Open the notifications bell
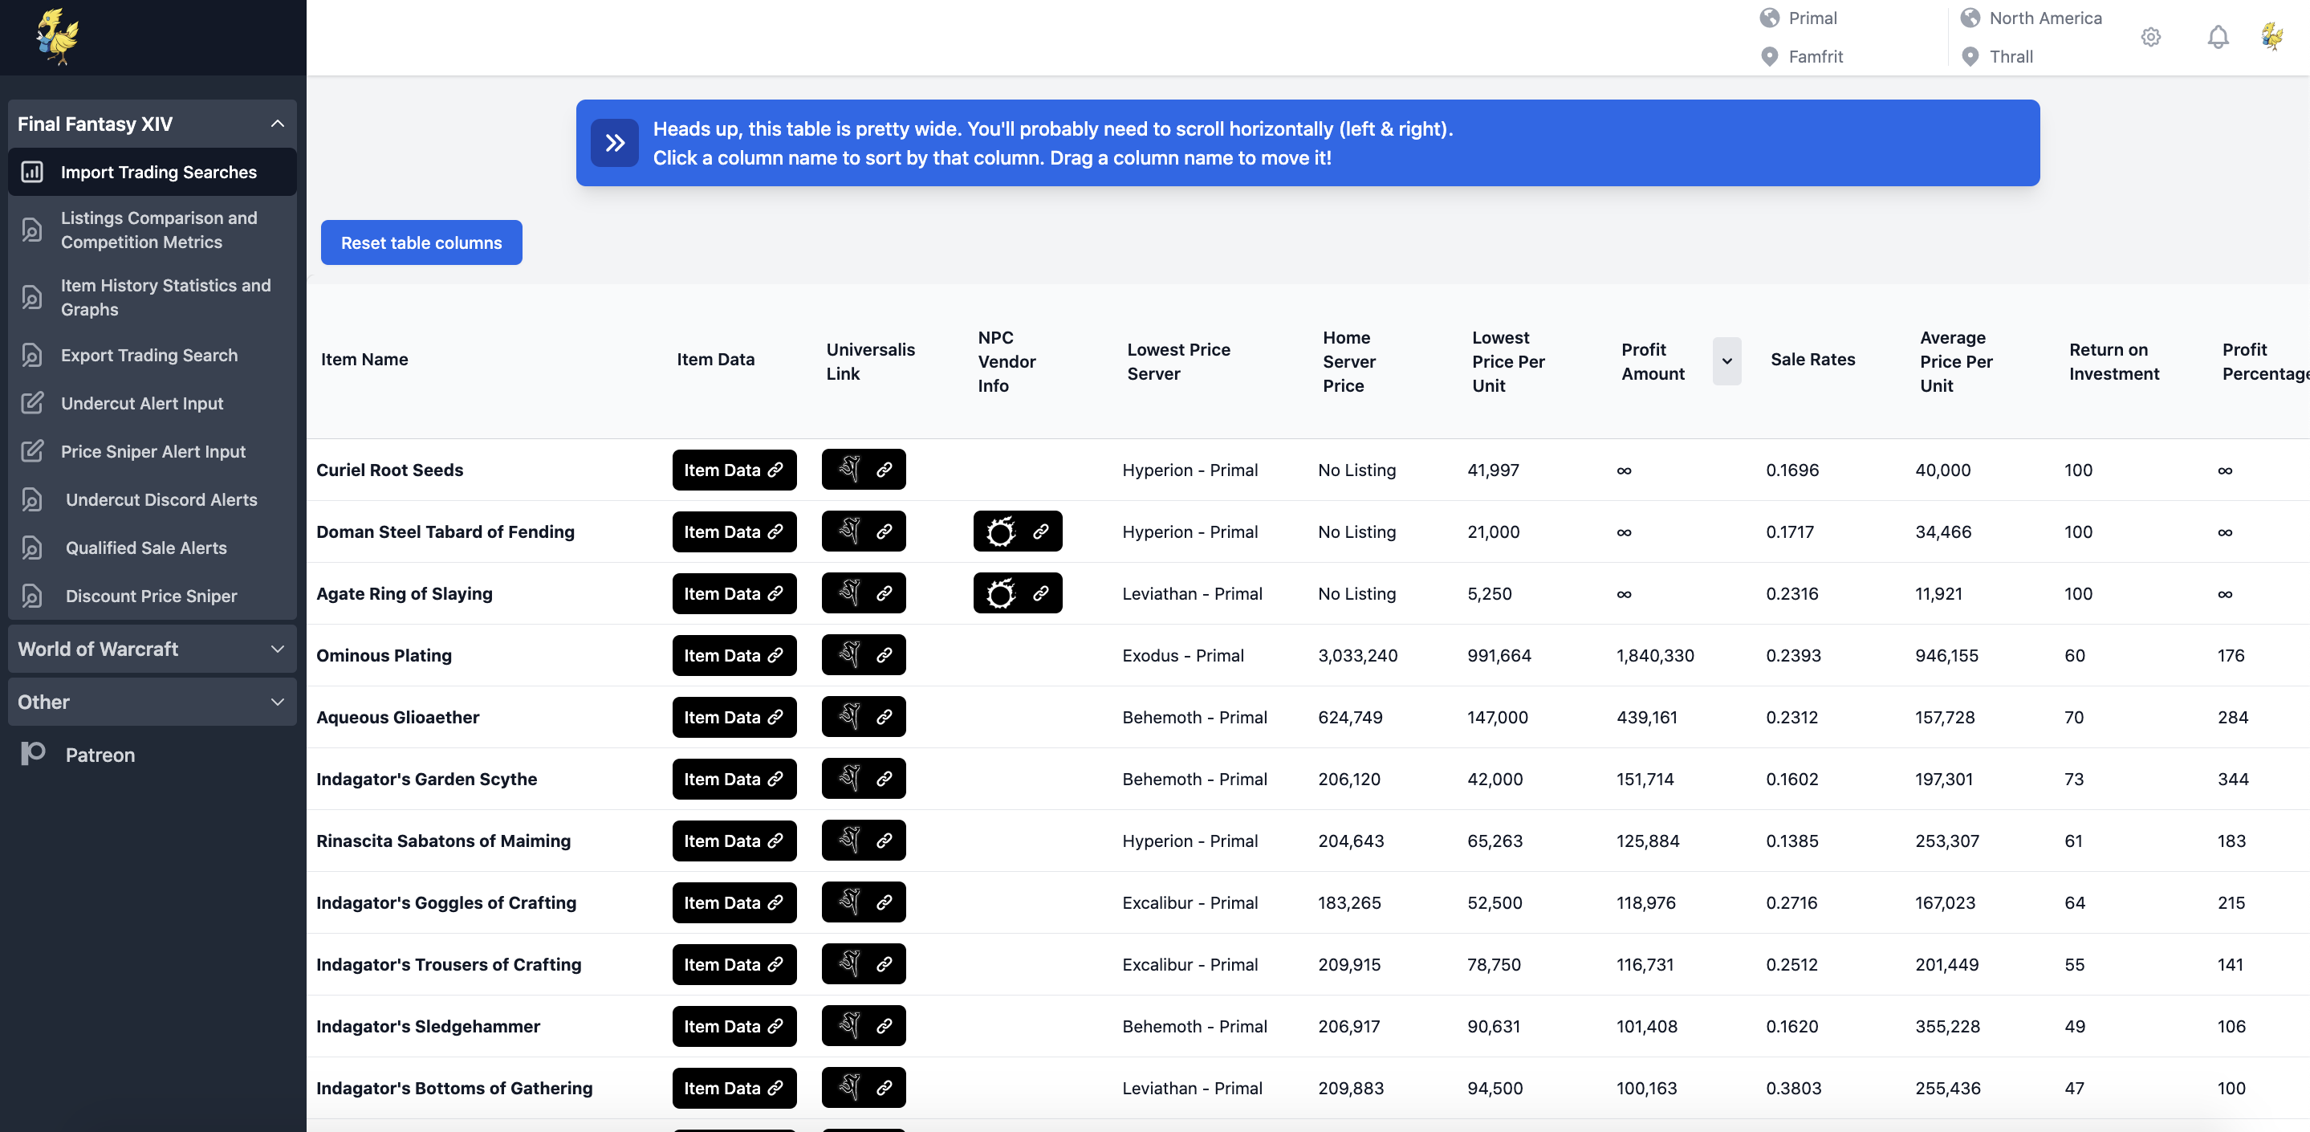 click(x=2217, y=37)
